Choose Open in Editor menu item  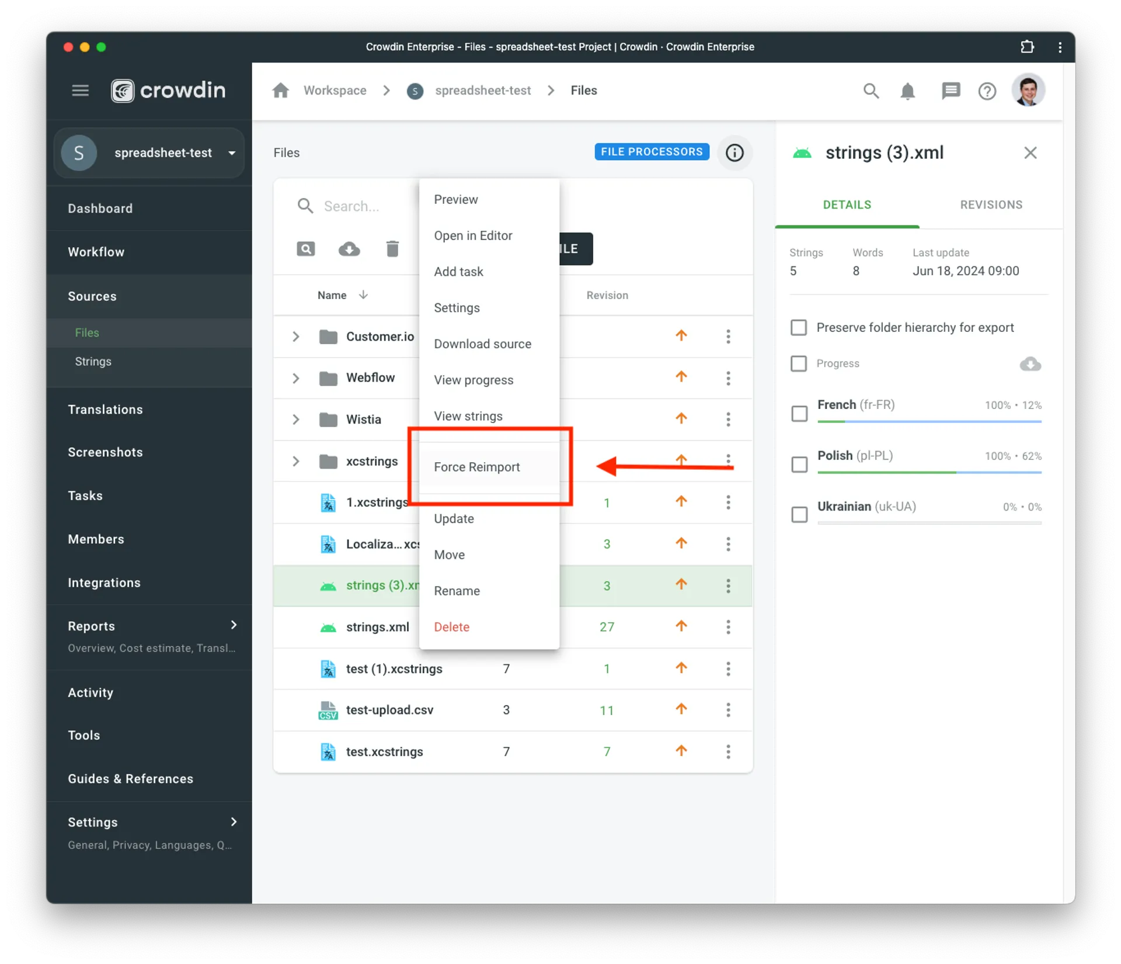pyautogui.click(x=473, y=235)
